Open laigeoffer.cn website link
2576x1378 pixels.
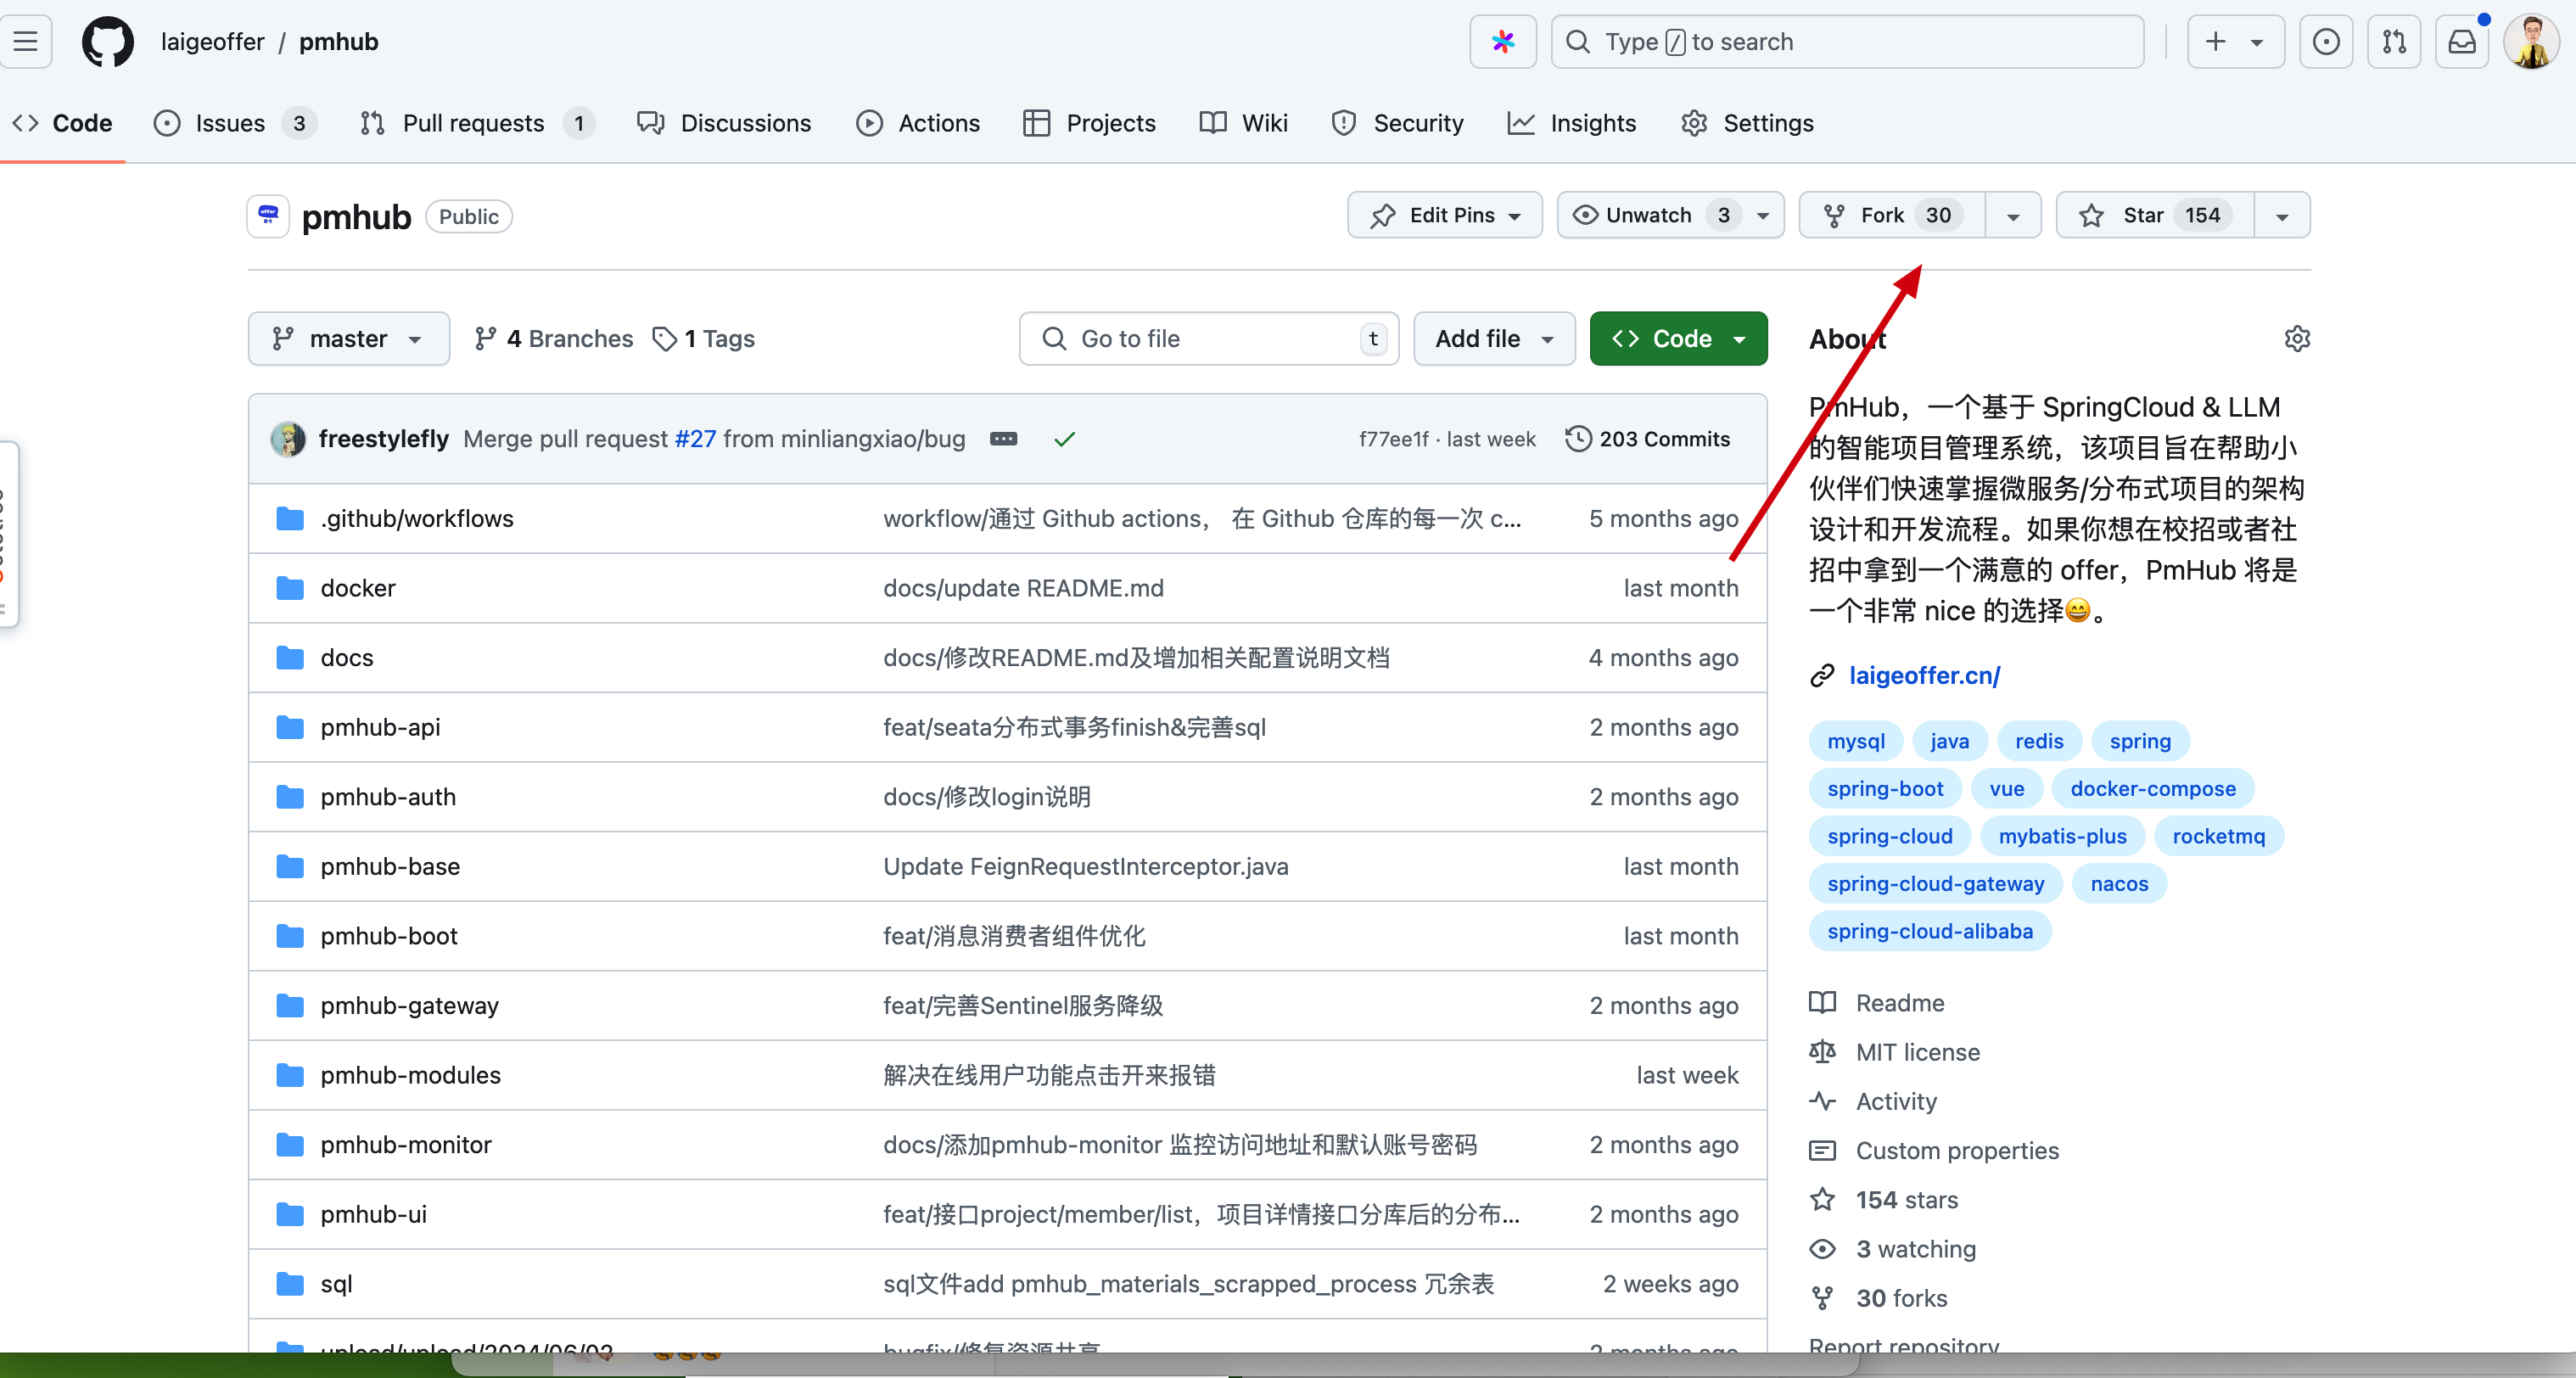(x=1924, y=675)
